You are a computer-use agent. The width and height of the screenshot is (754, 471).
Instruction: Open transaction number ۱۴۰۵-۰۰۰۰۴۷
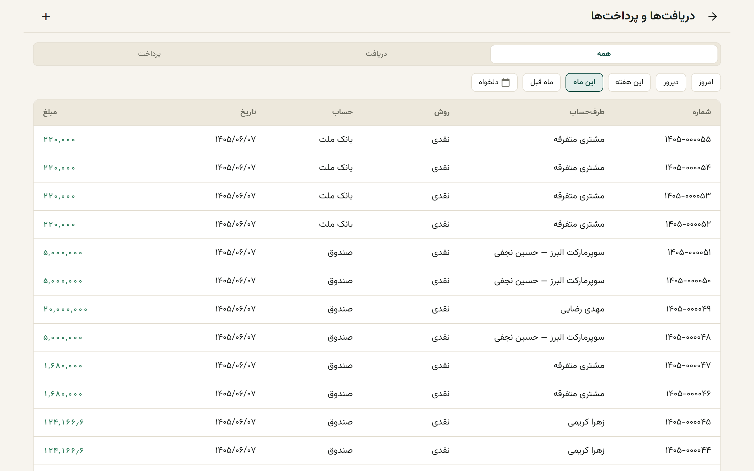click(377, 366)
